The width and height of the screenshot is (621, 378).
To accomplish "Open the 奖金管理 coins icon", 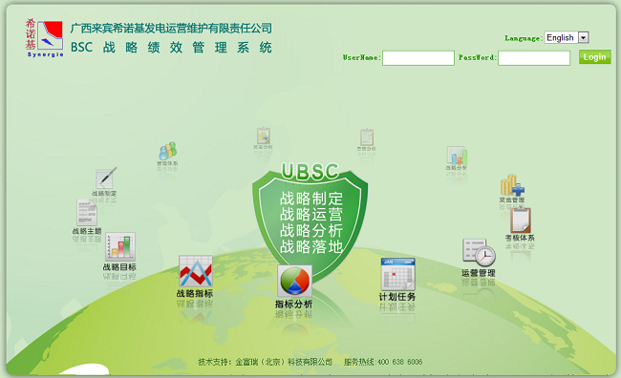I will click(512, 185).
